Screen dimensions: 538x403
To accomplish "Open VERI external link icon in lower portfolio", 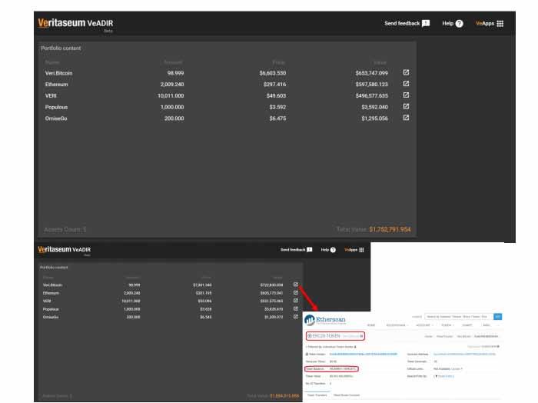I will [x=296, y=301].
